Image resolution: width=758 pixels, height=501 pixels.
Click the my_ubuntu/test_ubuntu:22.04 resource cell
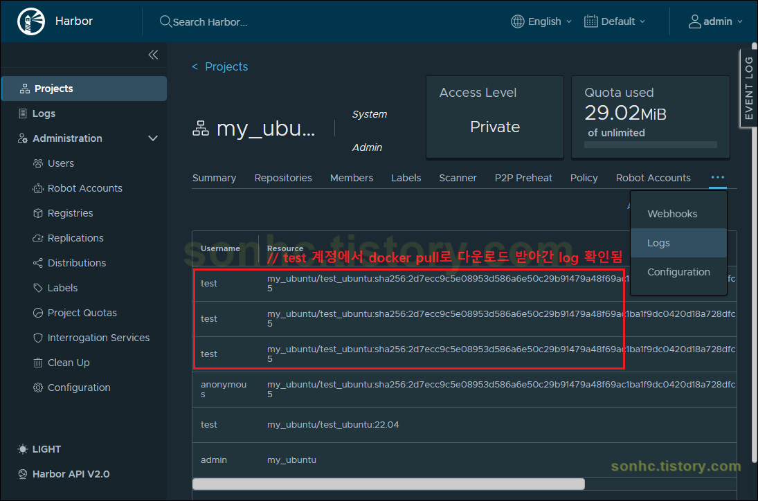pyautogui.click(x=333, y=425)
